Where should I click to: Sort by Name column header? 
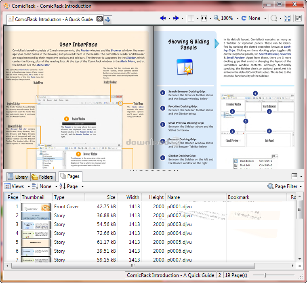[x=196, y=197]
